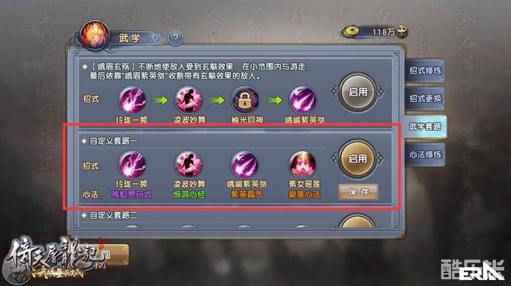The width and height of the screenshot is (511, 286).
Task: Enable the 峨眉玄殇 routine with 启用
Action: (358, 92)
